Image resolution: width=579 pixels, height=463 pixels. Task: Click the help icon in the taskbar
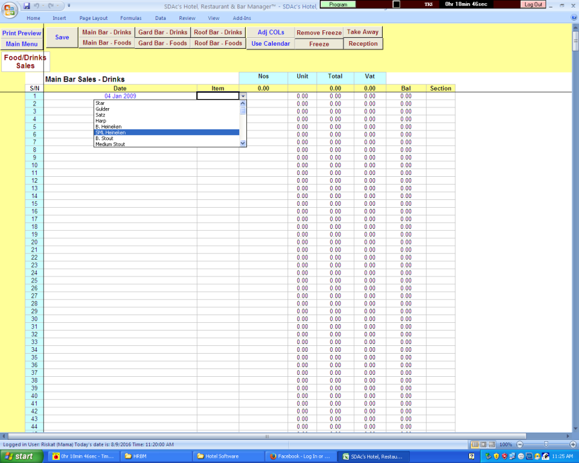472,457
